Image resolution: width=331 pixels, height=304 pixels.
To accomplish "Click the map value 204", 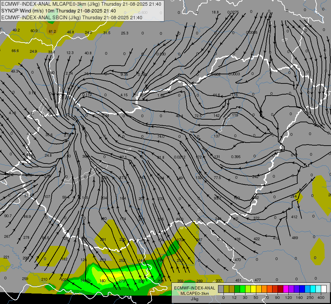I will pyautogui.click(x=104, y=198).
